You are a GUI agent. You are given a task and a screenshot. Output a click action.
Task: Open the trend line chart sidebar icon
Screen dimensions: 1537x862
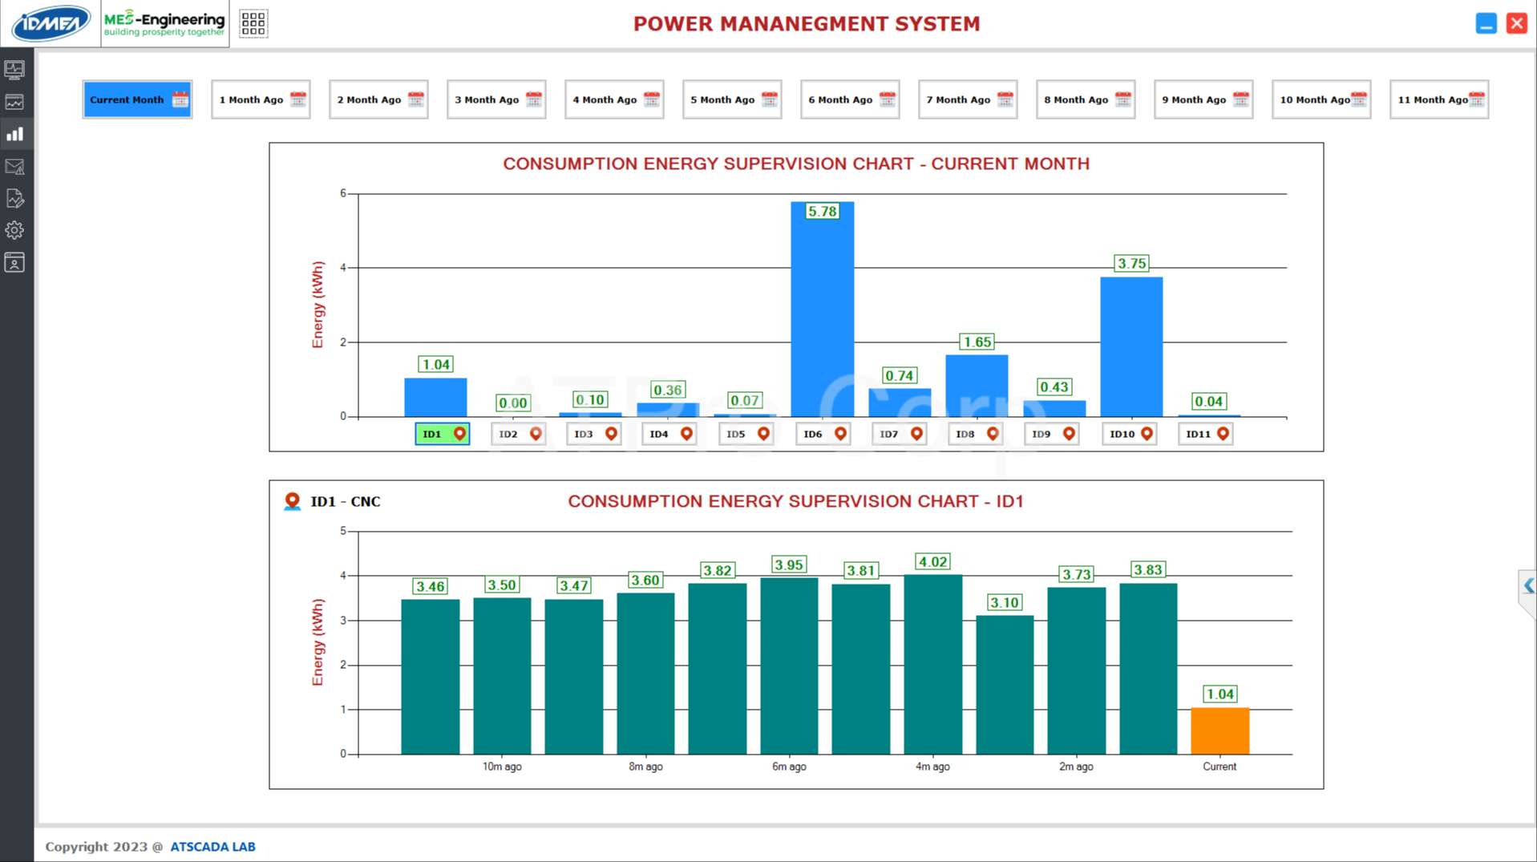click(x=14, y=102)
